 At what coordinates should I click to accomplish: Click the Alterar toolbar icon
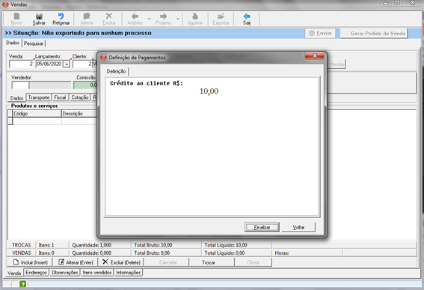click(87, 16)
